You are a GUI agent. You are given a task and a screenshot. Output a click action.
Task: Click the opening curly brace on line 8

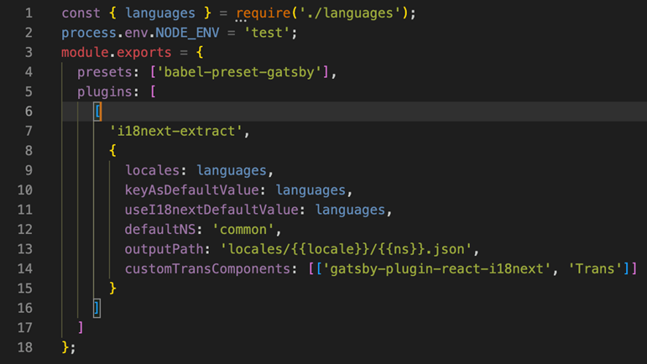tap(112, 150)
